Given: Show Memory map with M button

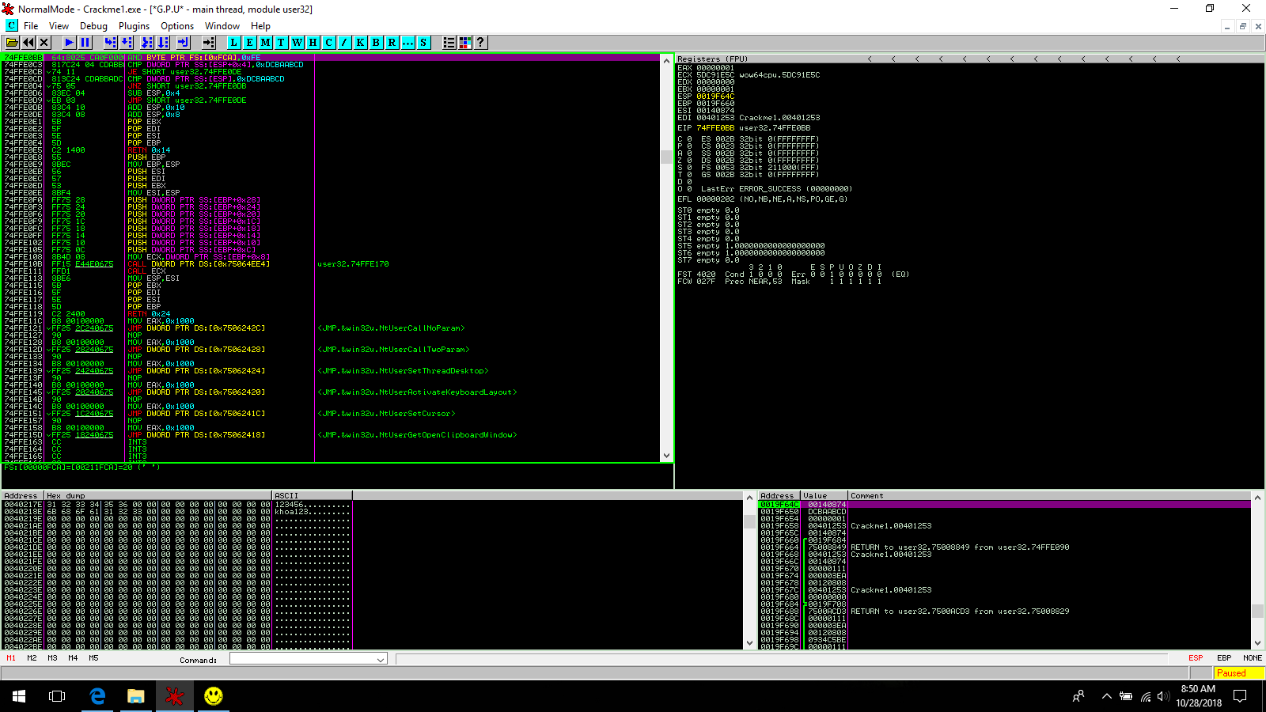Looking at the screenshot, I should (x=266, y=43).
